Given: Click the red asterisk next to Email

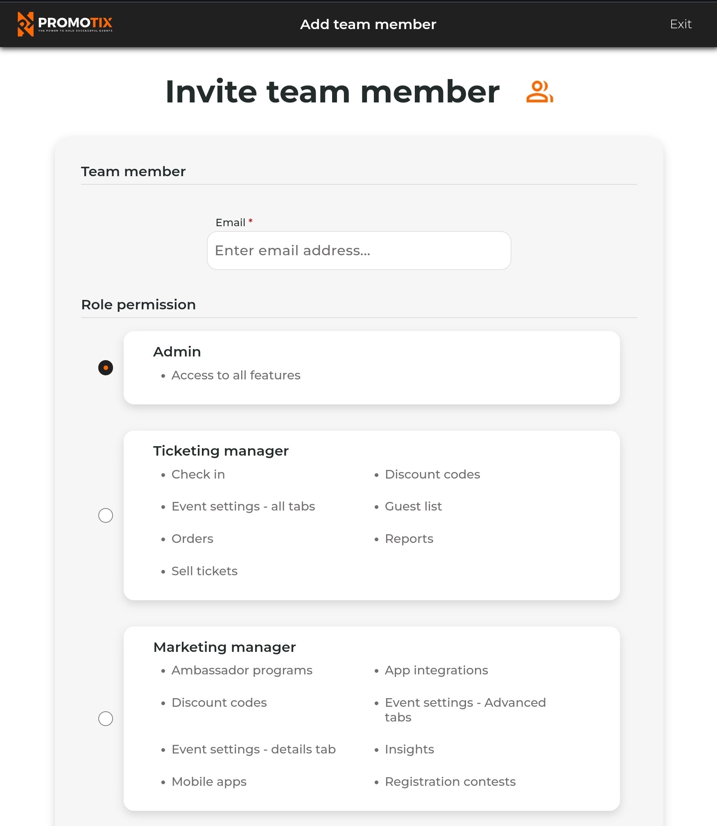Looking at the screenshot, I should [250, 221].
